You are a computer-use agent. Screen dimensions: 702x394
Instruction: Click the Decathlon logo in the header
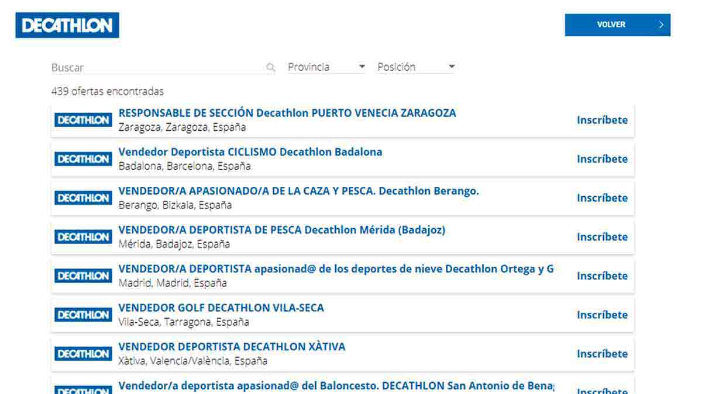point(67,26)
